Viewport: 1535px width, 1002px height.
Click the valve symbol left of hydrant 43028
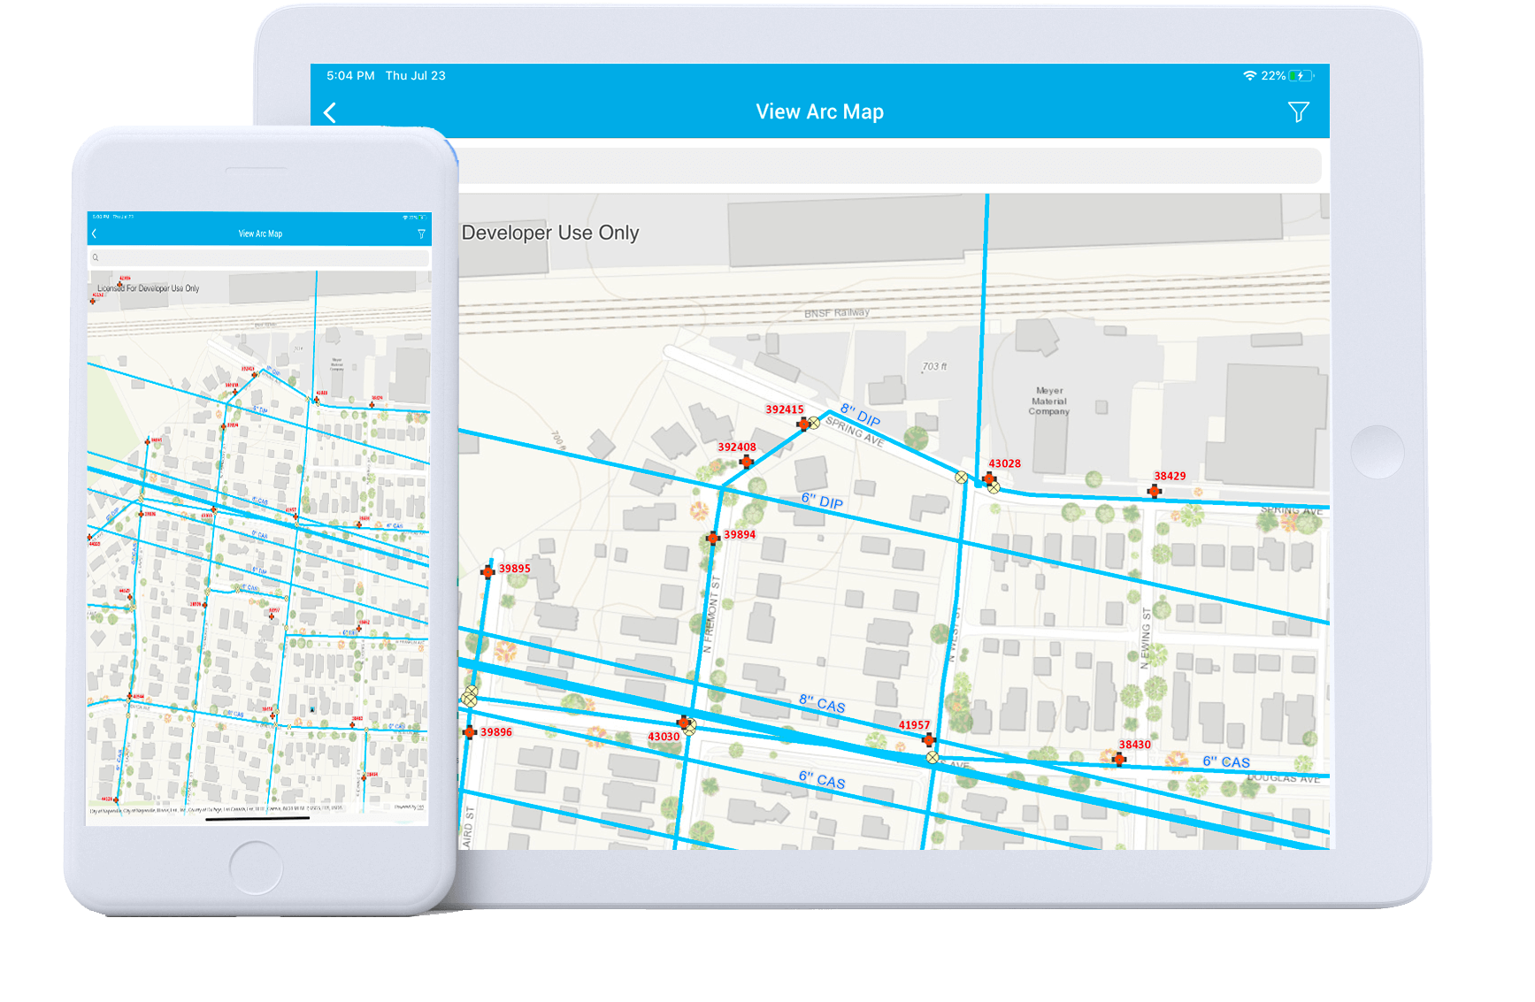[x=962, y=478]
